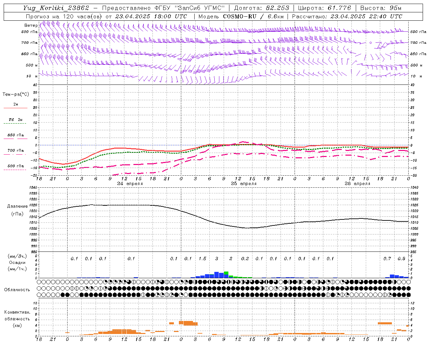
Task: Click the 2м entry in the temperature legend
Action: pyautogui.click(x=16, y=105)
